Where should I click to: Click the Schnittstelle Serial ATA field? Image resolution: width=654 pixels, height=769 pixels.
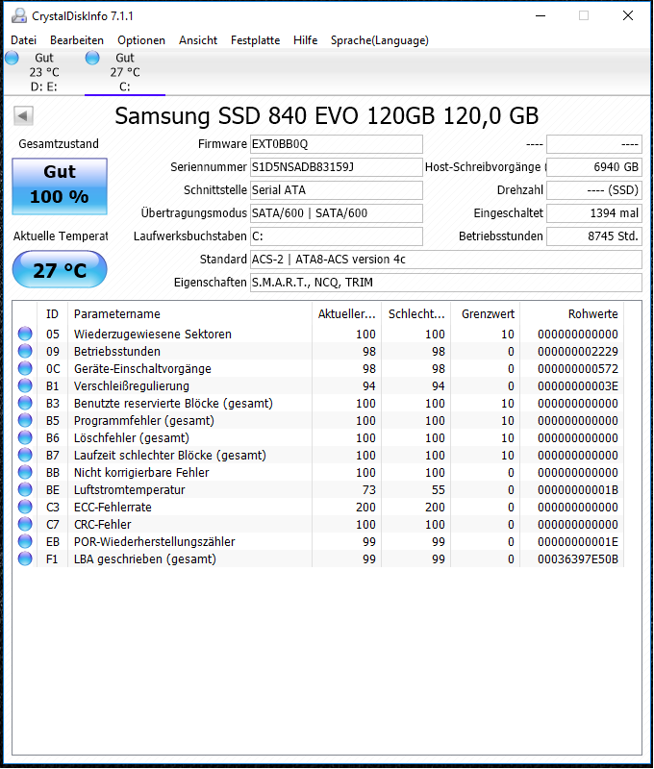(x=336, y=190)
